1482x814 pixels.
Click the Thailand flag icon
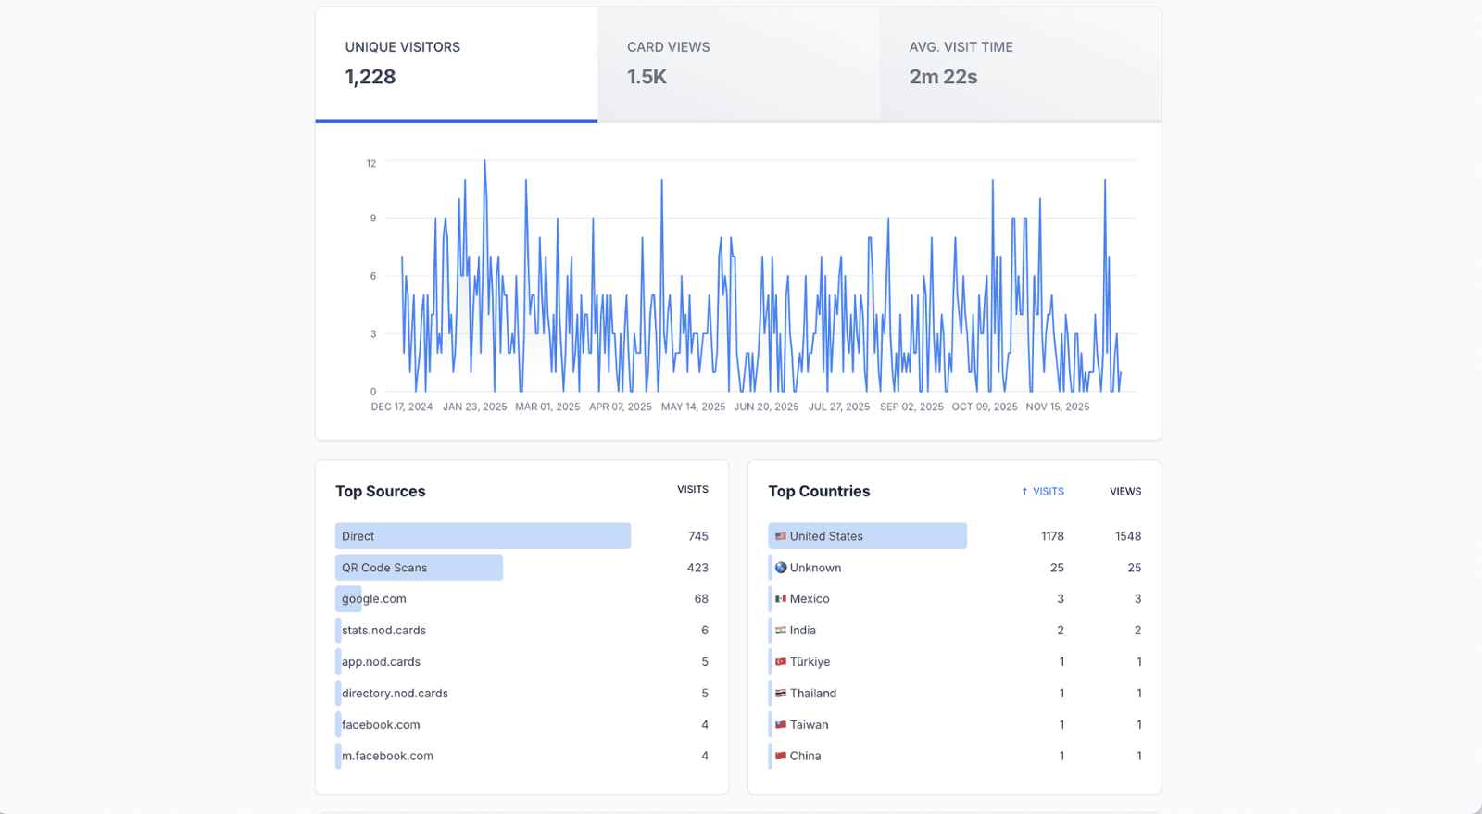[780, 694]
